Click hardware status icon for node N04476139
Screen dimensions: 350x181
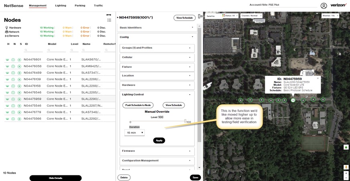(7, 79)
